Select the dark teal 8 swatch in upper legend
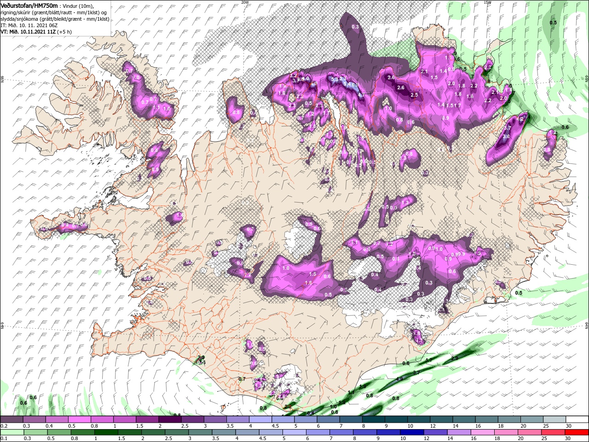Screen dimensions: 589x442 [373, 419]
